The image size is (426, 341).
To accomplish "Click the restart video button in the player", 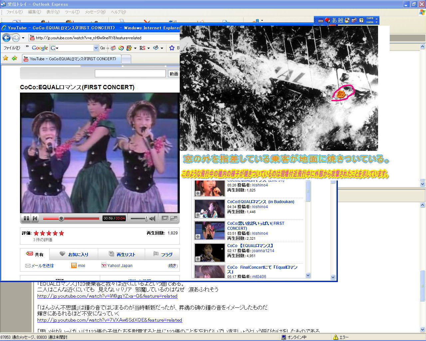I will [x=35, y=218].
